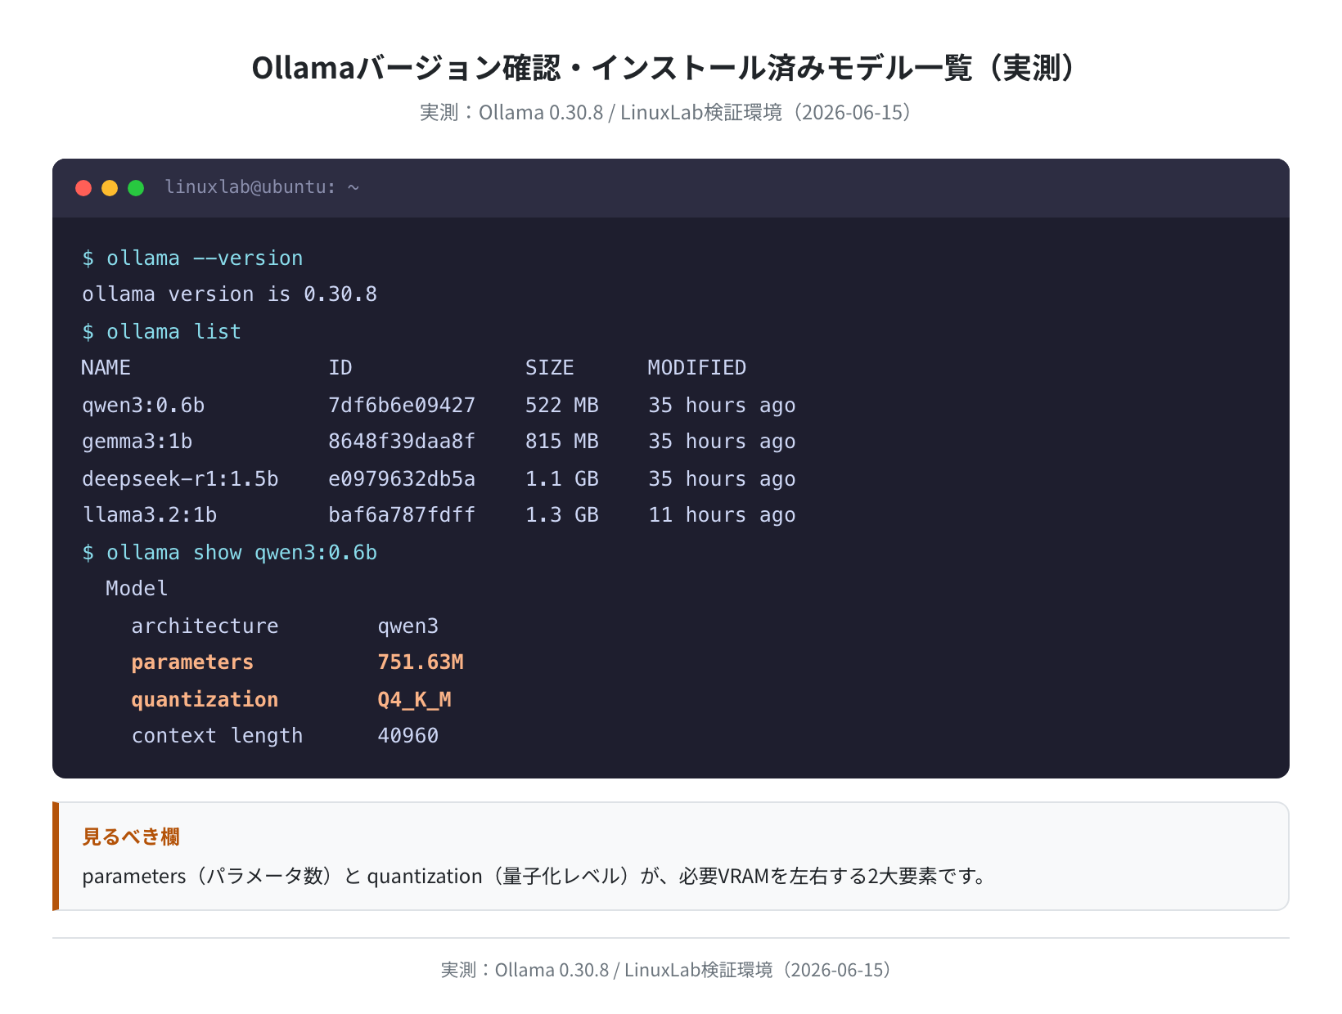Select the size '815 MB'
The width and height of the screenshot is (1342, 1014).
[x=562, y=442]
